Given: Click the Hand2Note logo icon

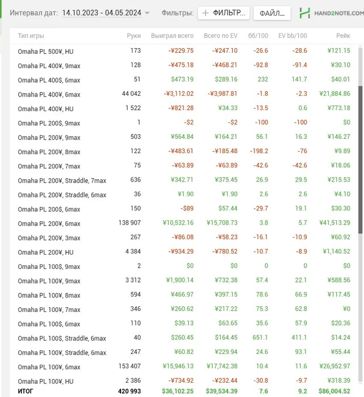Looking at the screenshot, I should tap(305, 13).
